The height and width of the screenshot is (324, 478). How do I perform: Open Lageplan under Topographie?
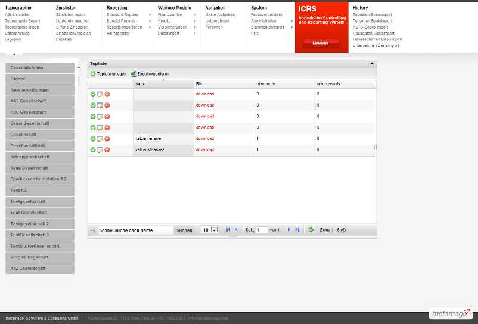pos(13,39)
